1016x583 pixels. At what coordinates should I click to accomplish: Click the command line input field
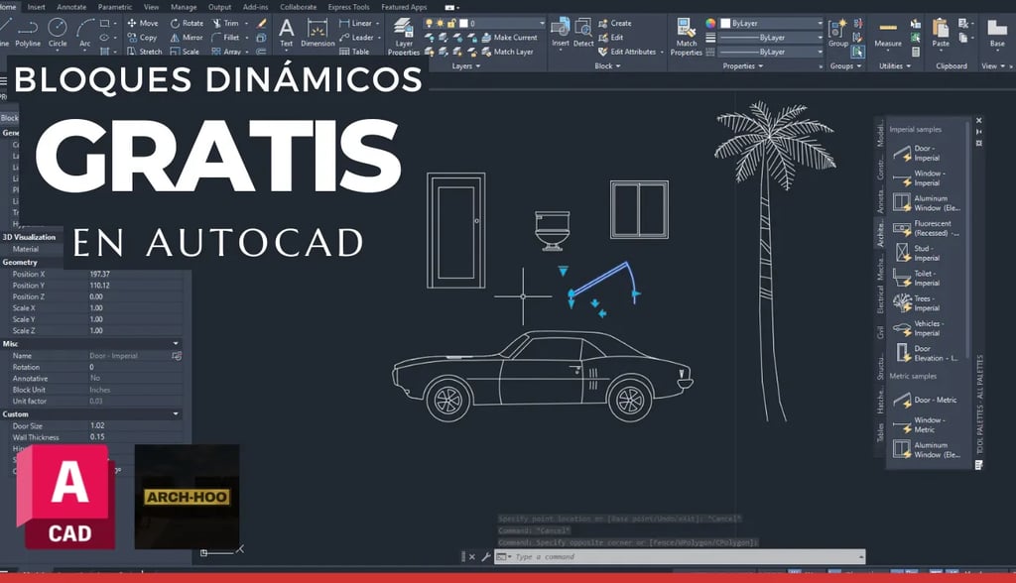click(679, 557)
